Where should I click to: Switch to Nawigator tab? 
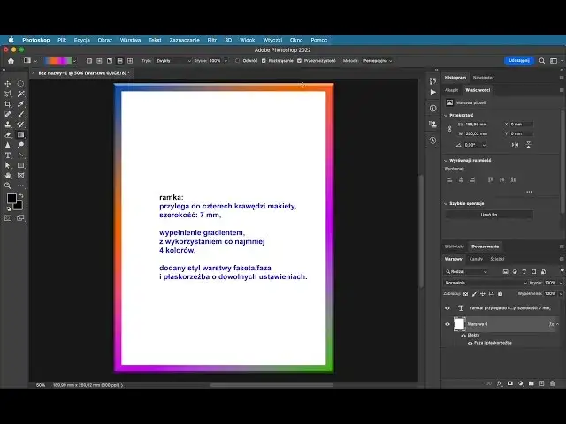pos(484,78)
